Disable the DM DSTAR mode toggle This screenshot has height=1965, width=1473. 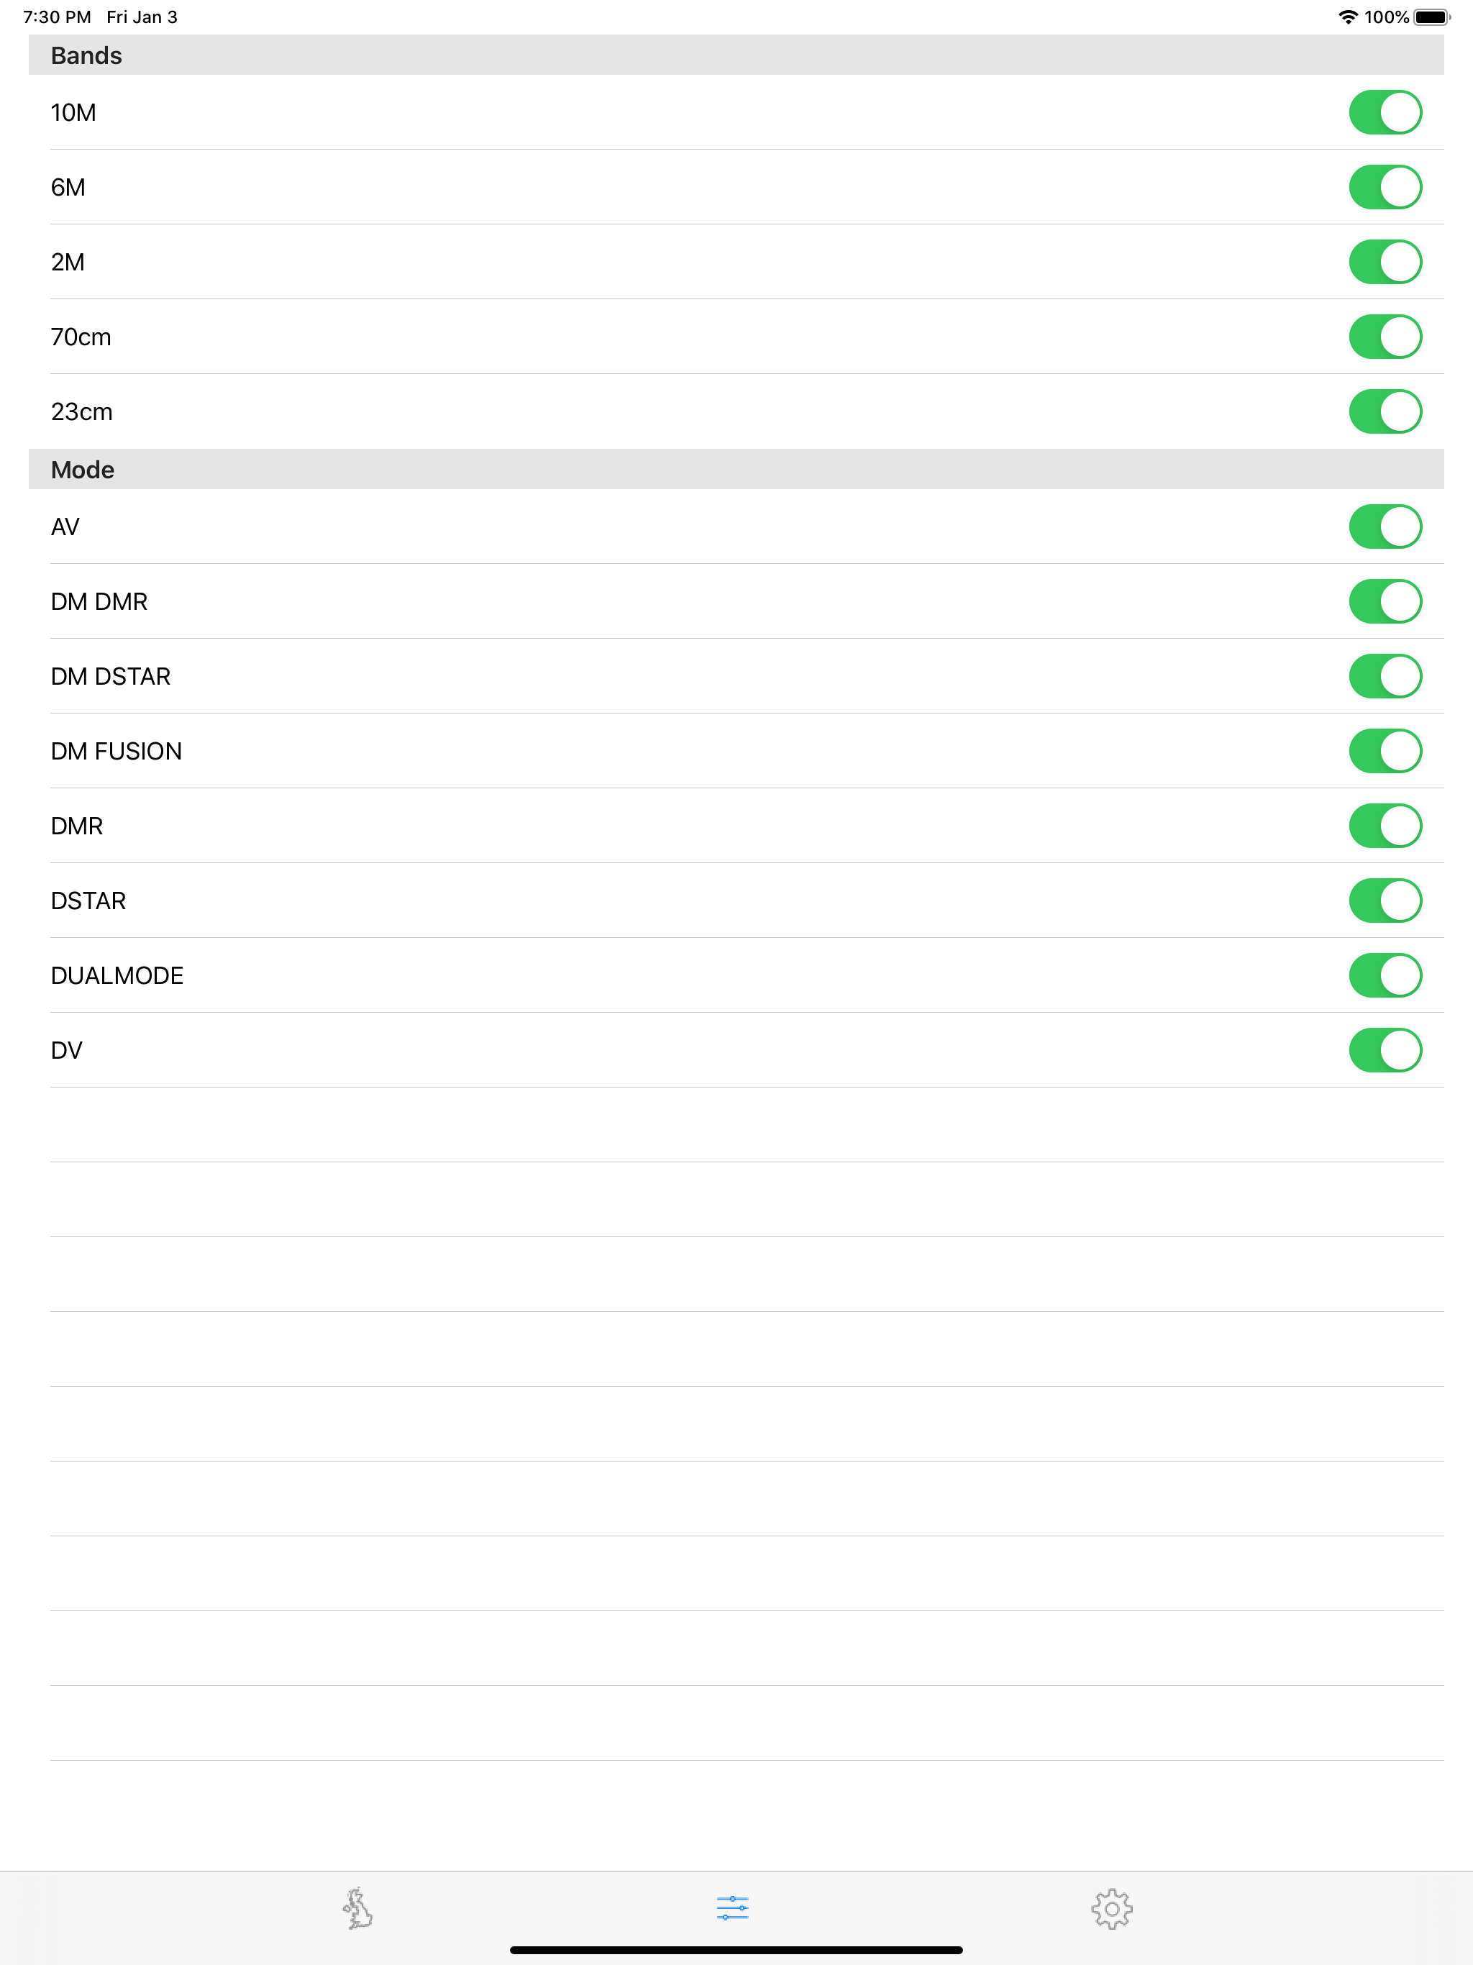coord(1385,676)
